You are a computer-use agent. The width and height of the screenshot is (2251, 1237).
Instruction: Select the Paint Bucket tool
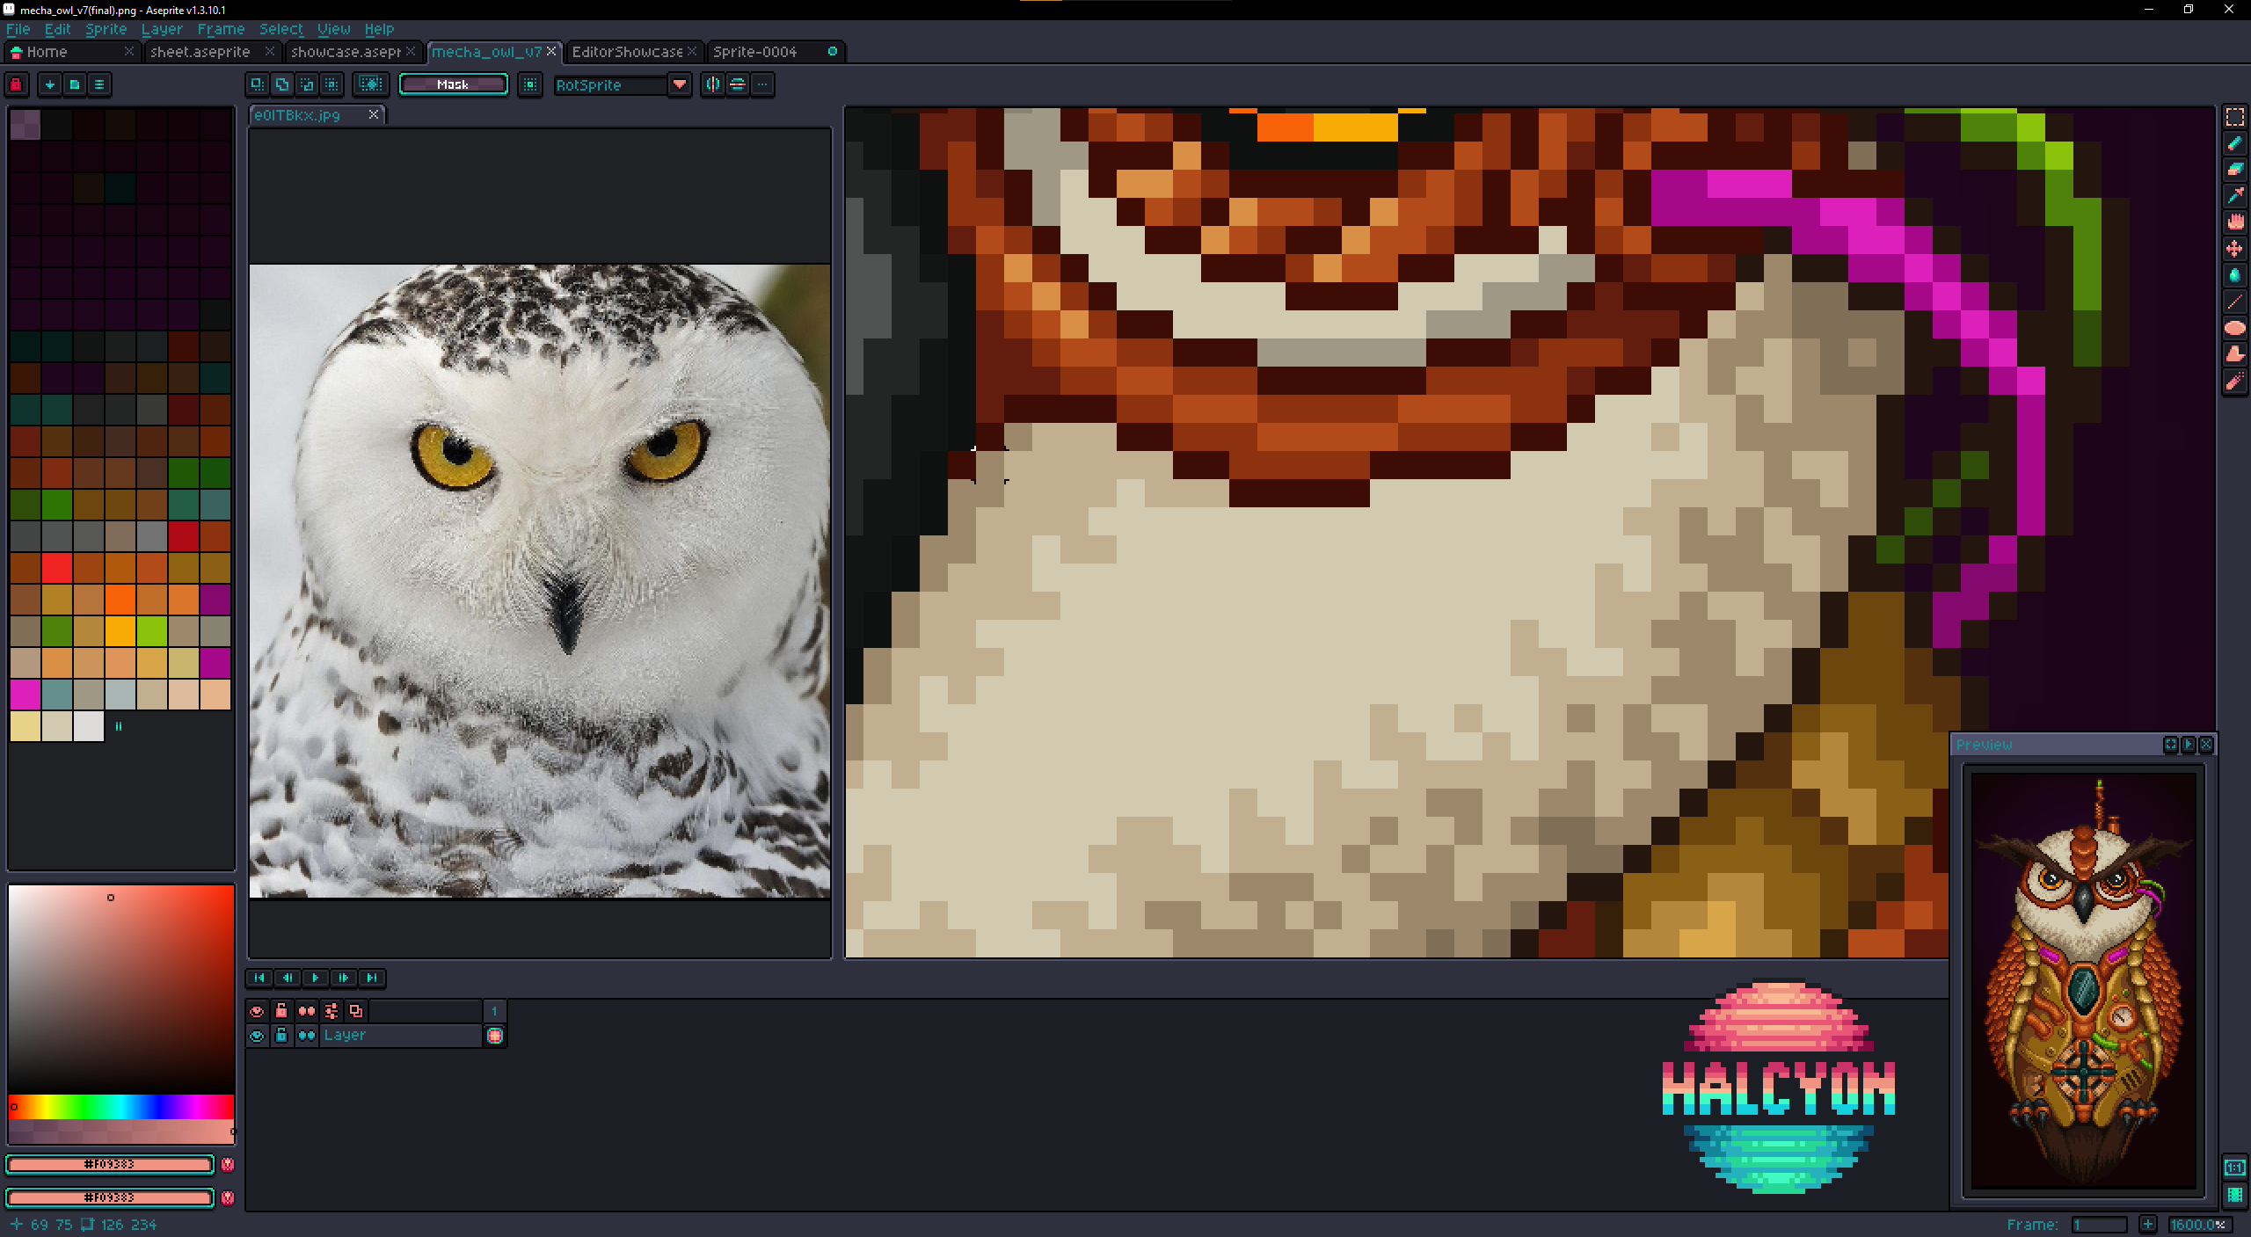(x=2234, y=275)
